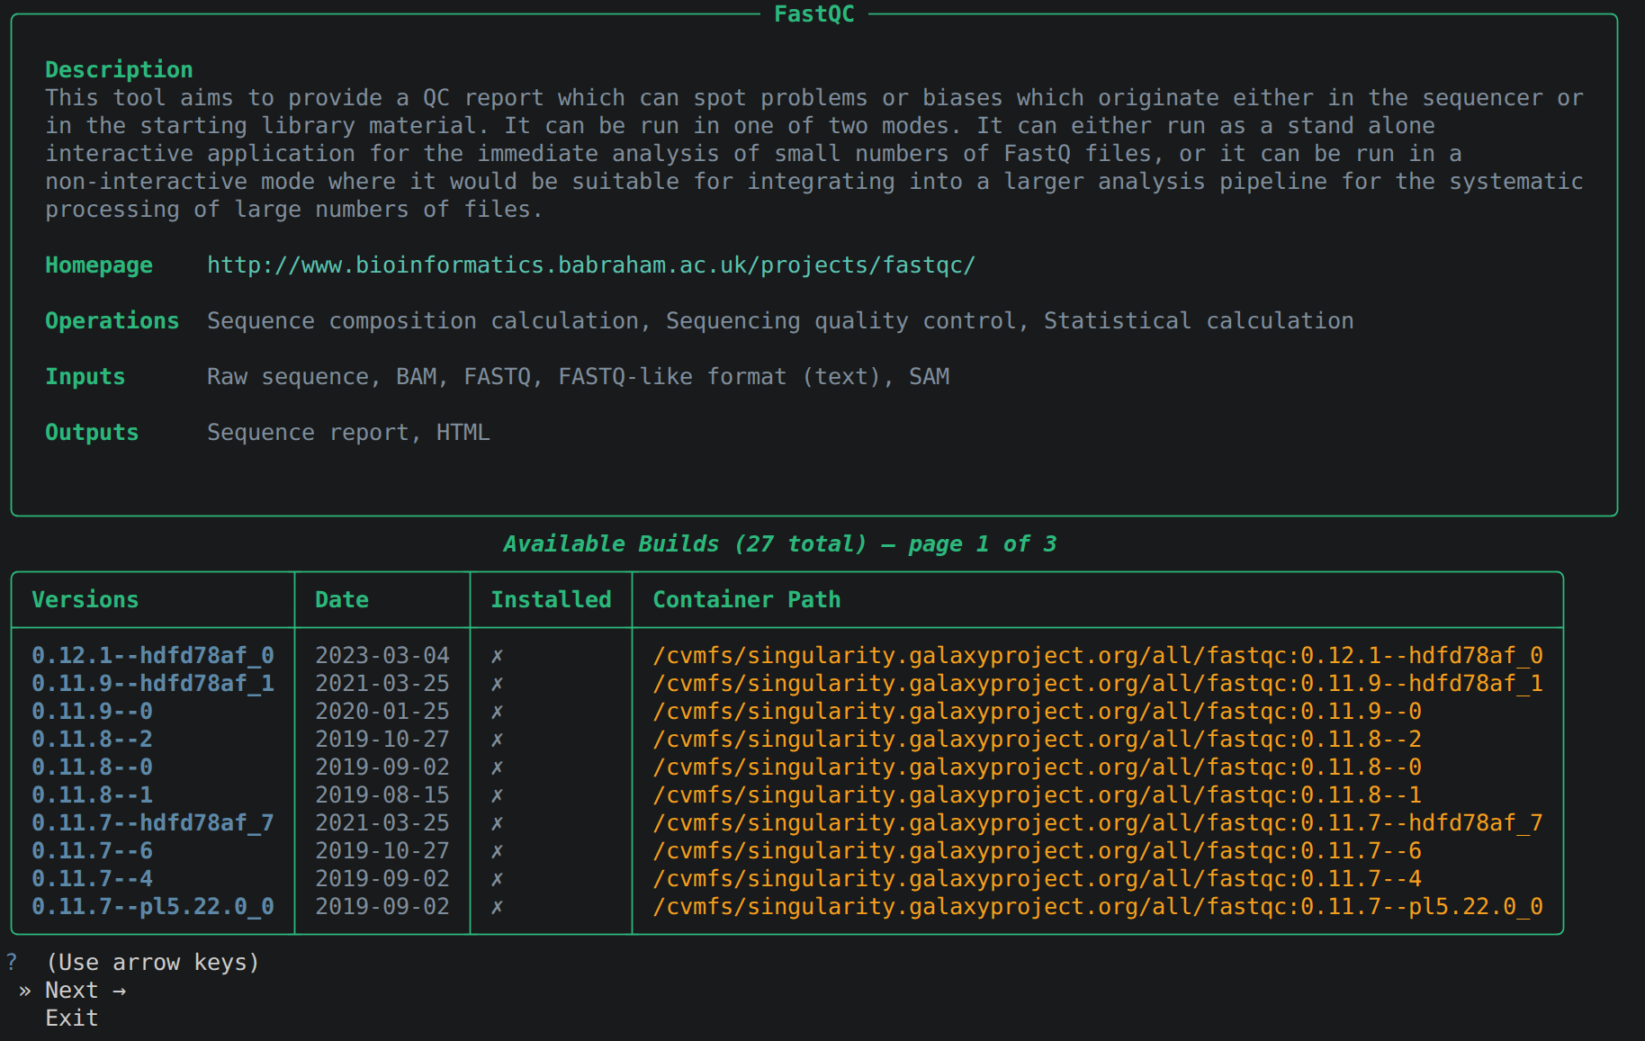This screenshot has width=1645, height=1041.
Task: Click version 0.11.8--0
Action: tap(92, 767)
